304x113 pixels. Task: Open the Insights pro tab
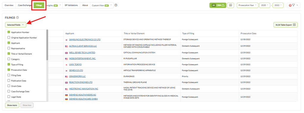pos(53,5)
